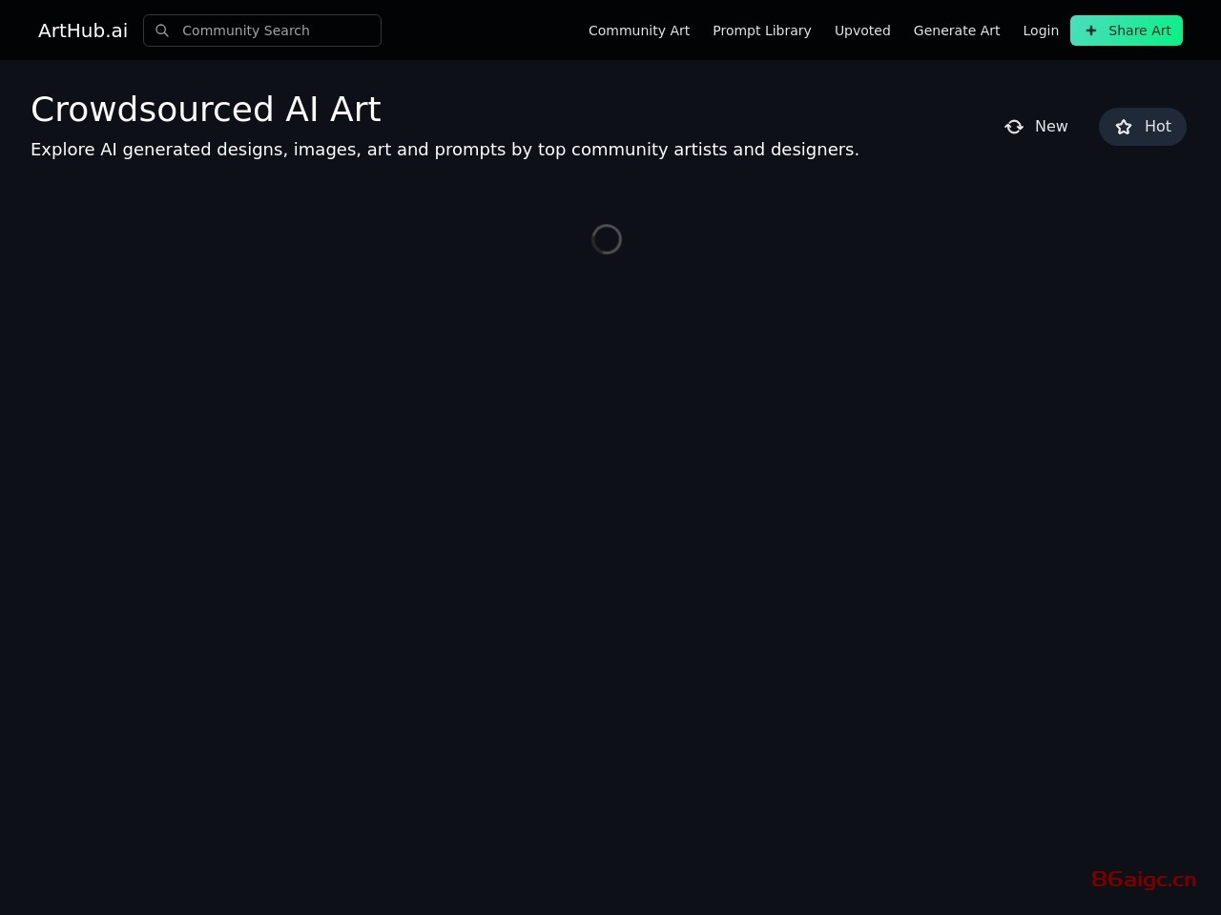Image resolution: width=1221 pixels, height=915 pixels.
Task: Select Generate Art in navigation
Action: pyautogui.click(x=957, y=30)
